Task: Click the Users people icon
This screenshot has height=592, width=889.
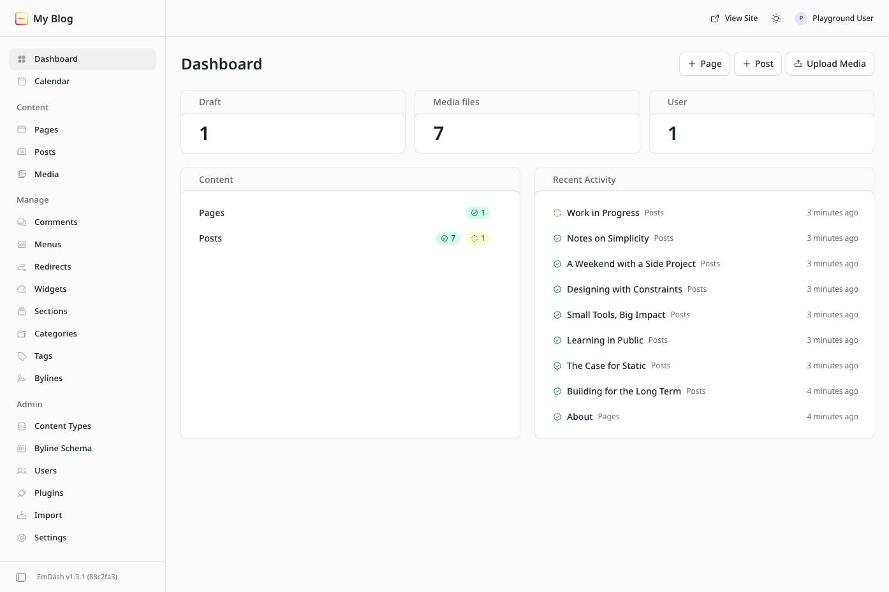Action: (22, 471)
